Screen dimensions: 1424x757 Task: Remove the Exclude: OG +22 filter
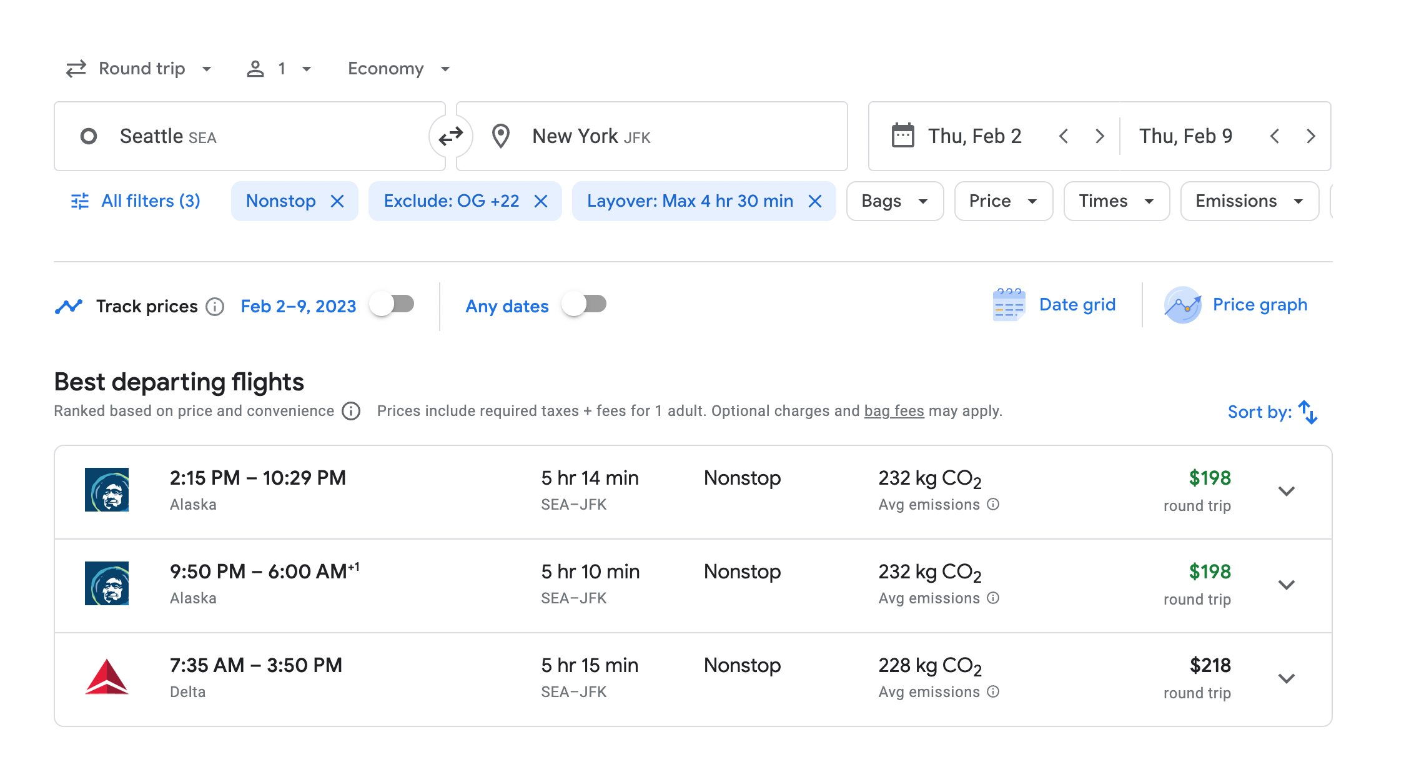click(x=541, y=201)
